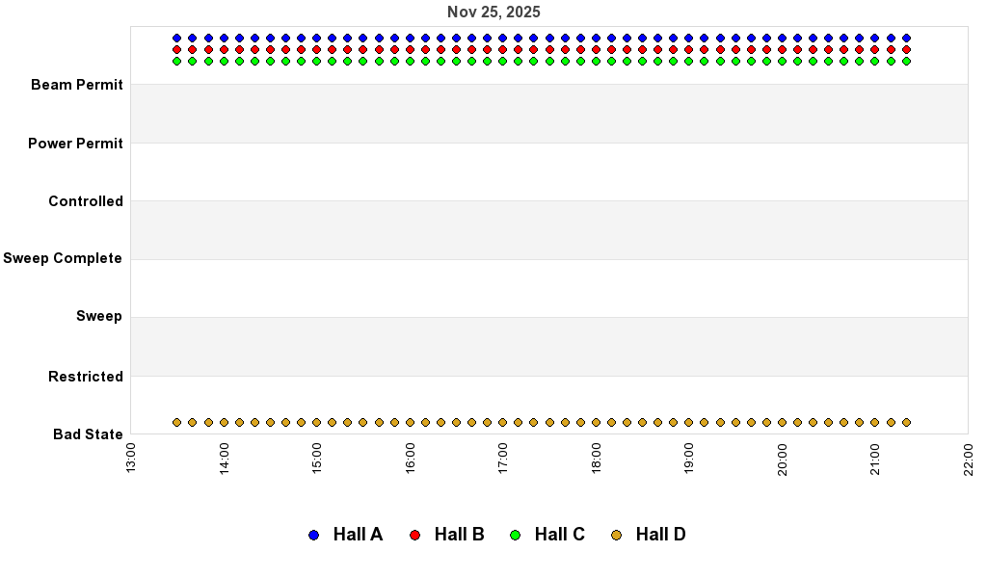Click the Beam Permit row label
This screenshot has height=578, width=987.
[77, 85]
